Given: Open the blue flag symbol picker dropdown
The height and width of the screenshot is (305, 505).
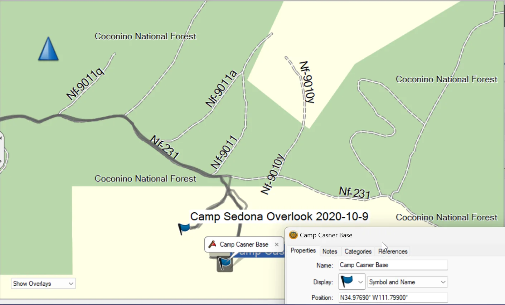Looking at the screenshot, I should point(351,282).
